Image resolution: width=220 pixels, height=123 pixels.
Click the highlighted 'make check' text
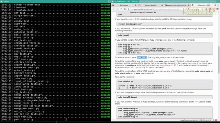(x=142, y=57)
